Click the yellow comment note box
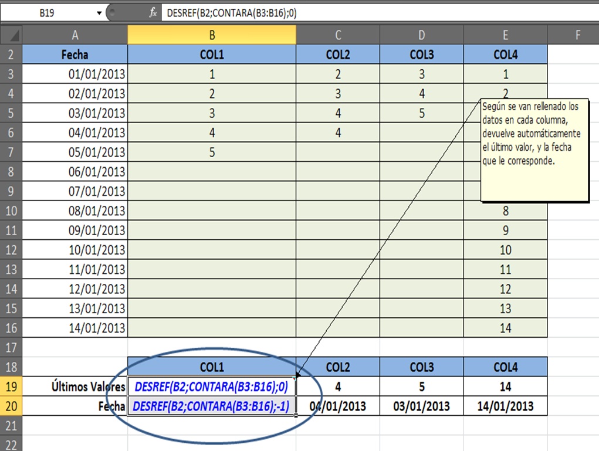 [x=534, y=150]
